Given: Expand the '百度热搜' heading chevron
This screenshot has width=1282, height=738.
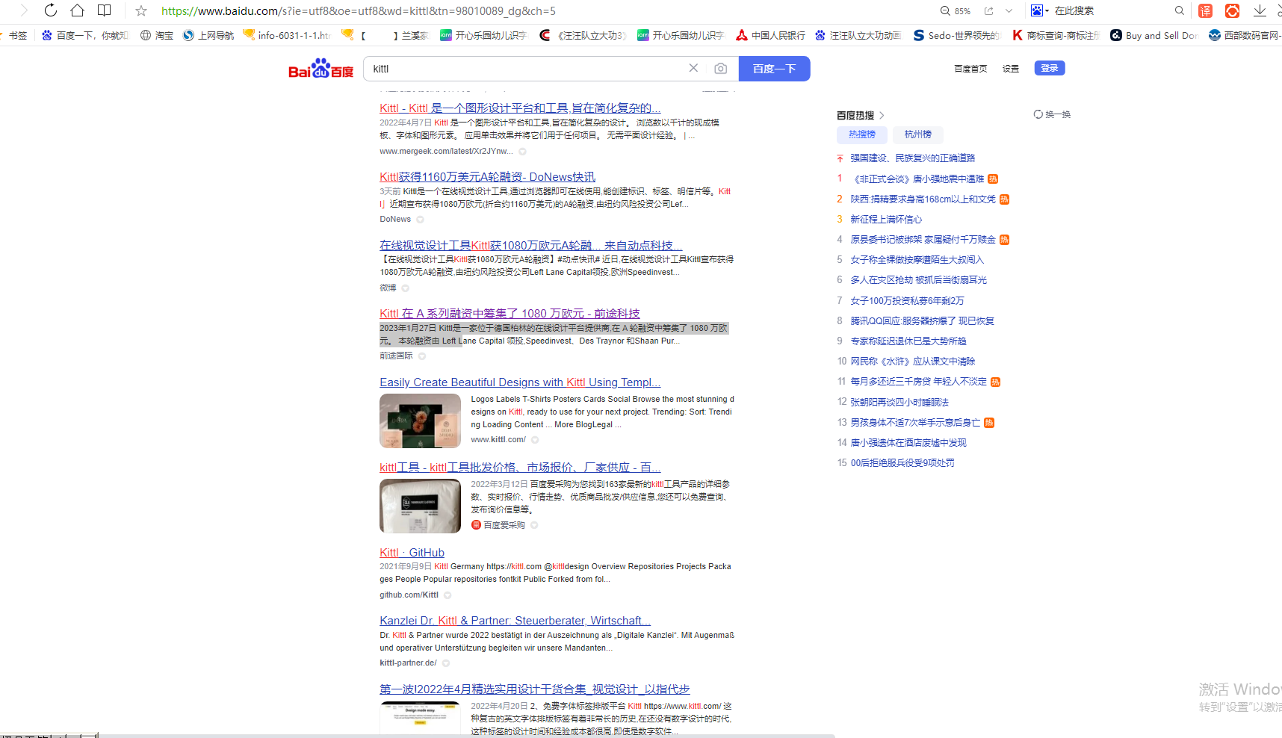Looking at the screenshot, I should coord(882,115).
